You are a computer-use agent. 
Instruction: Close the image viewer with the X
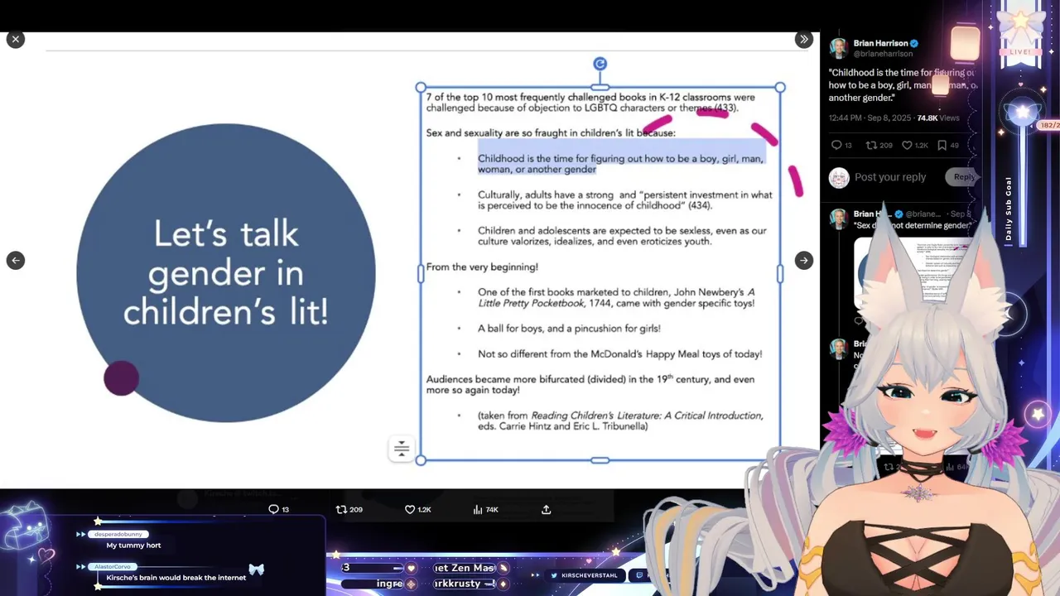(x=15, y=39)
